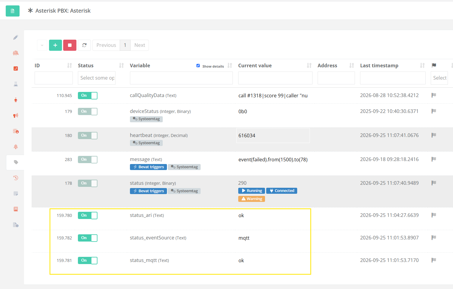The height and width of the screenshot is (289, 453).
Task: Toggle the On switch for status_ari
Action: 88,215
